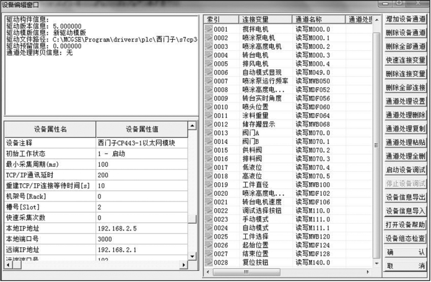Click the 设备属性名 column header
The height and width of the screenshot is (282, 431).
[x=50, y=129]
